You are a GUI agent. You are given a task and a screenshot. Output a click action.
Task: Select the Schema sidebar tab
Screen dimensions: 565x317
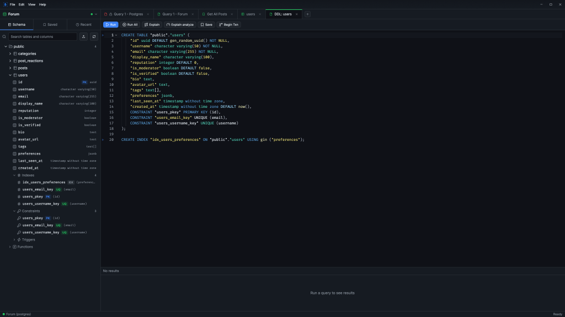[17, 25]
